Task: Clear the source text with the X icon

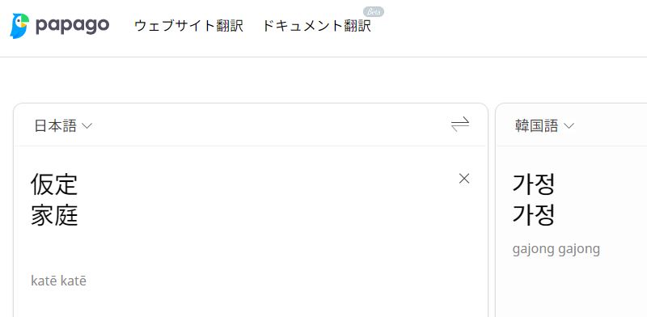Action: [464, 179]
